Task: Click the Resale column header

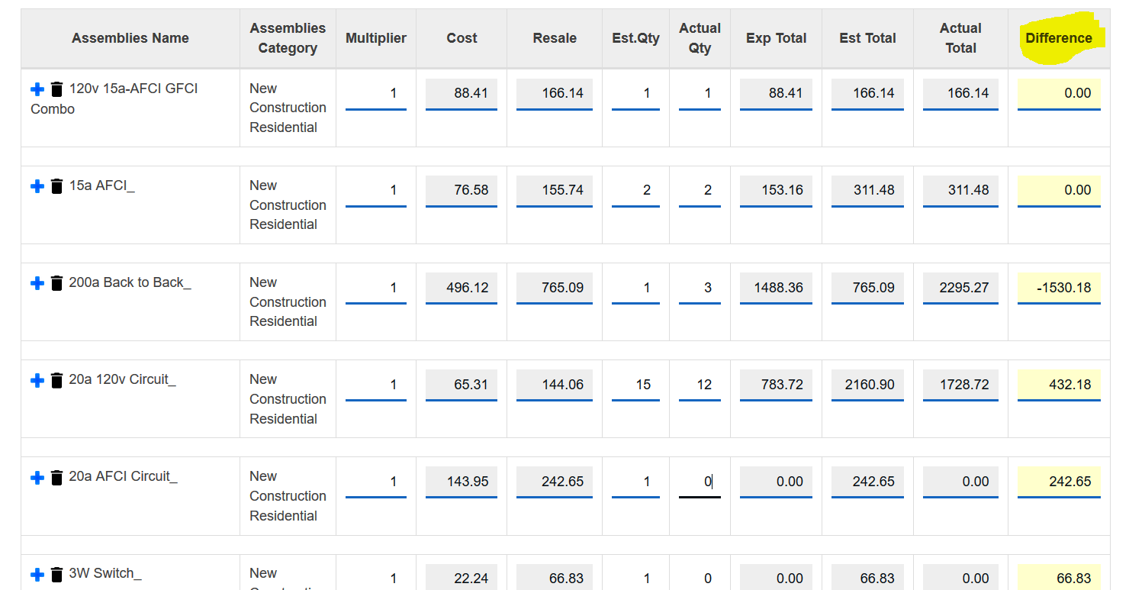Action: tap(555, 38)
